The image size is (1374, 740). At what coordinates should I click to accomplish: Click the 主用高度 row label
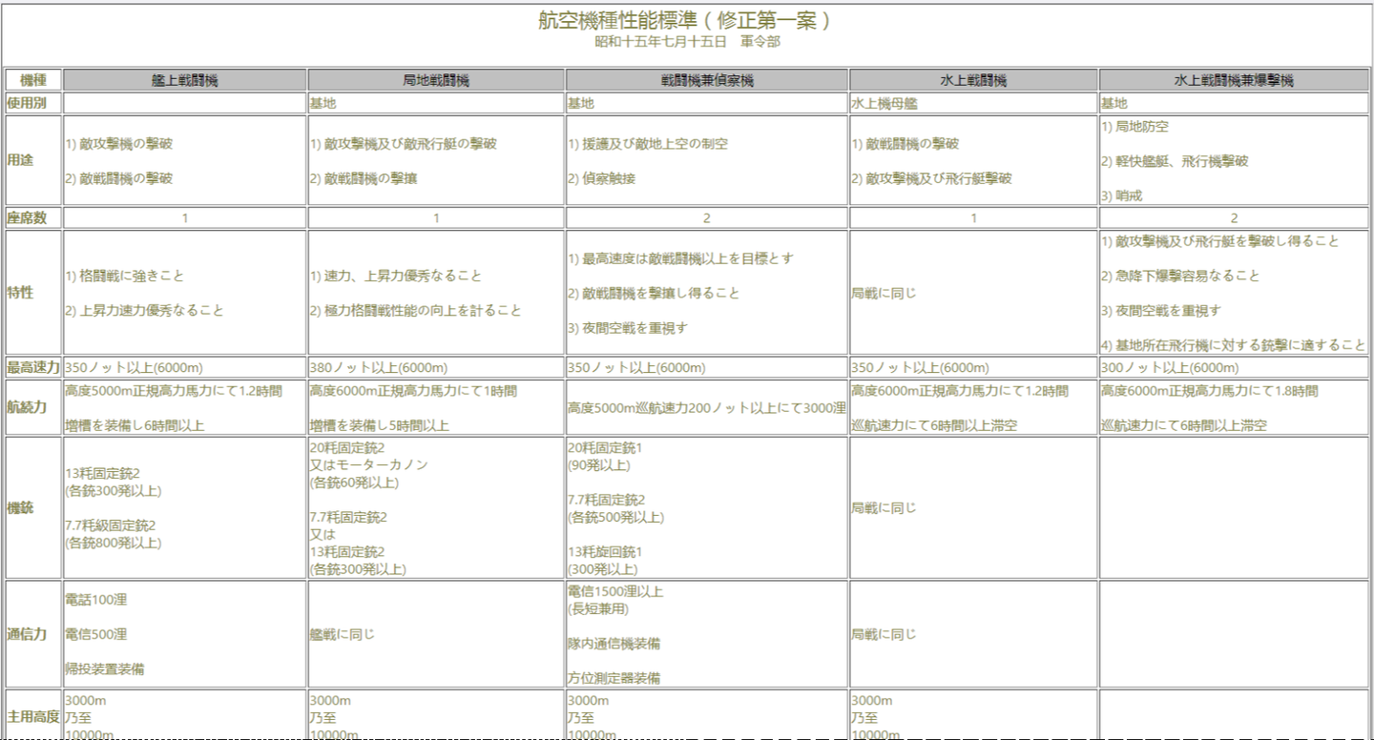pos(33,717)
